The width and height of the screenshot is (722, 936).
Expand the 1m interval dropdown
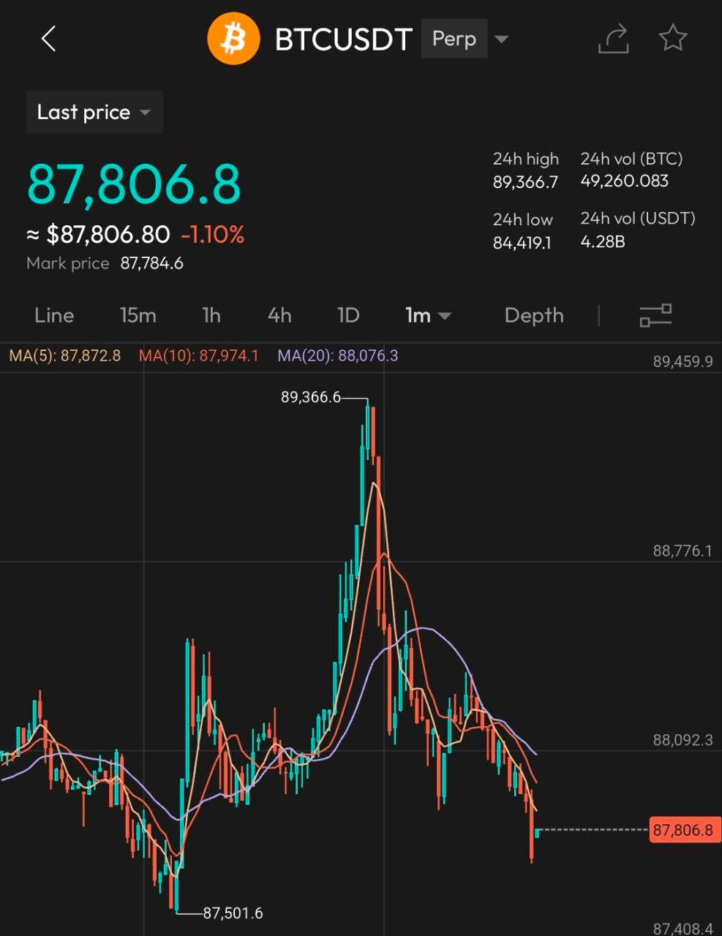[429, 315]
